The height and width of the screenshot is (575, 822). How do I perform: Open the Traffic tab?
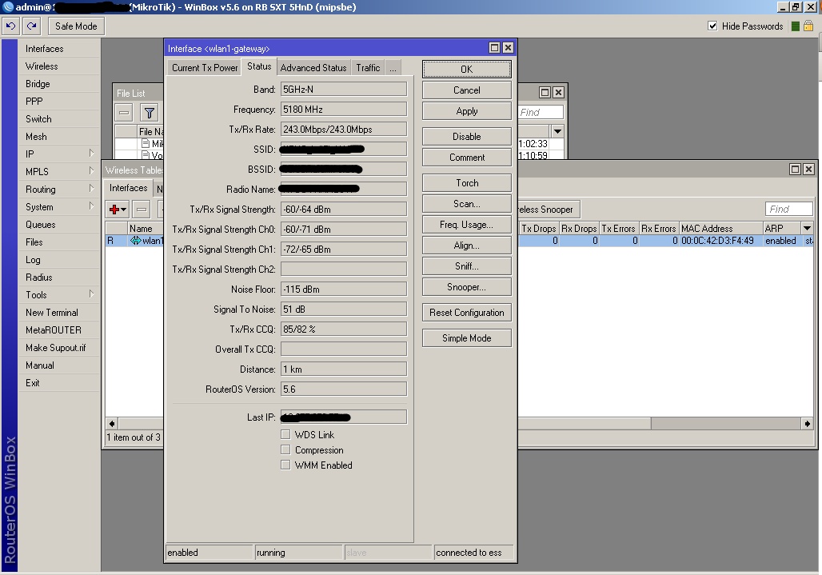pyautogui.click(x=368, y=68)
